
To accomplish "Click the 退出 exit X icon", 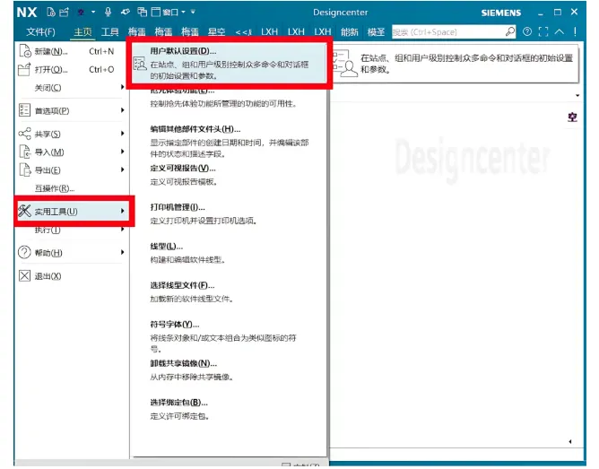I will coord(24,275).
